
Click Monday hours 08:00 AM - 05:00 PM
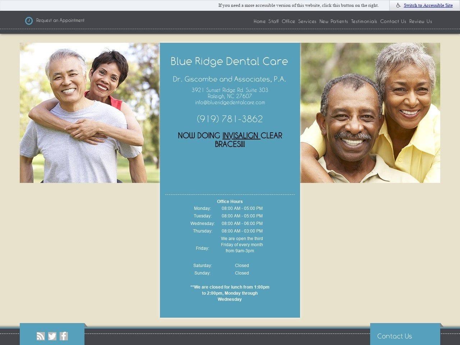coord(242,208)
